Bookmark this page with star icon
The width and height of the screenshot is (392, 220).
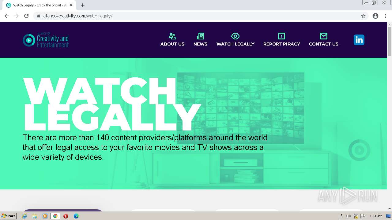(363, 16)
